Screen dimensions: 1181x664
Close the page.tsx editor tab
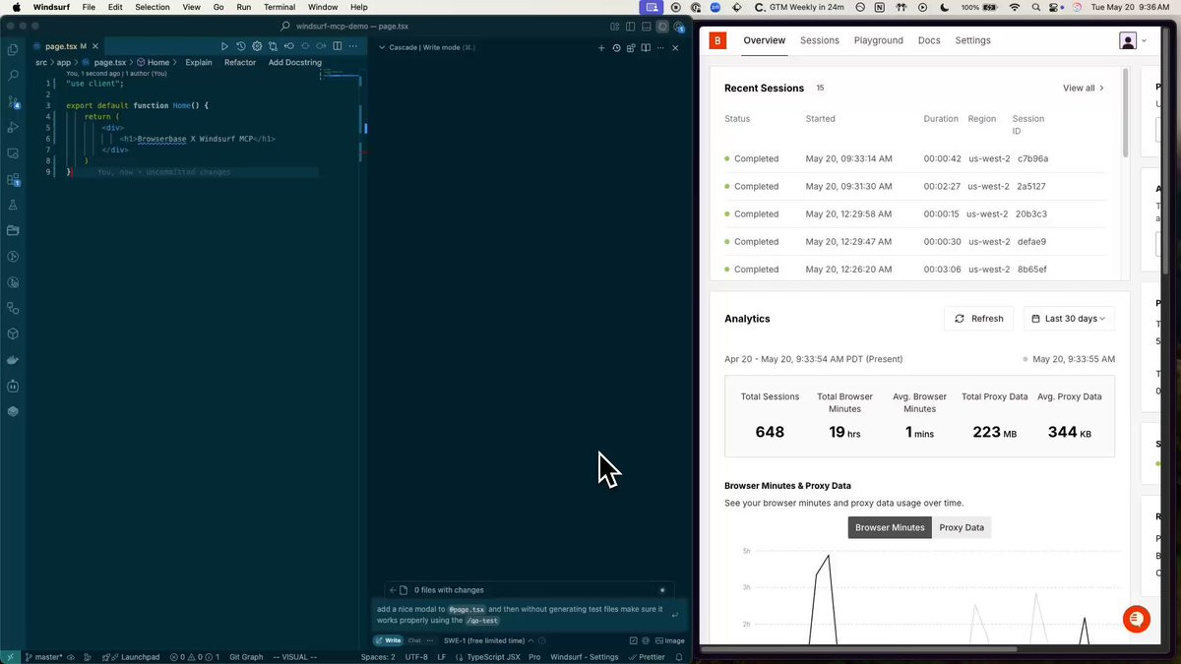(x=95, y=46)
